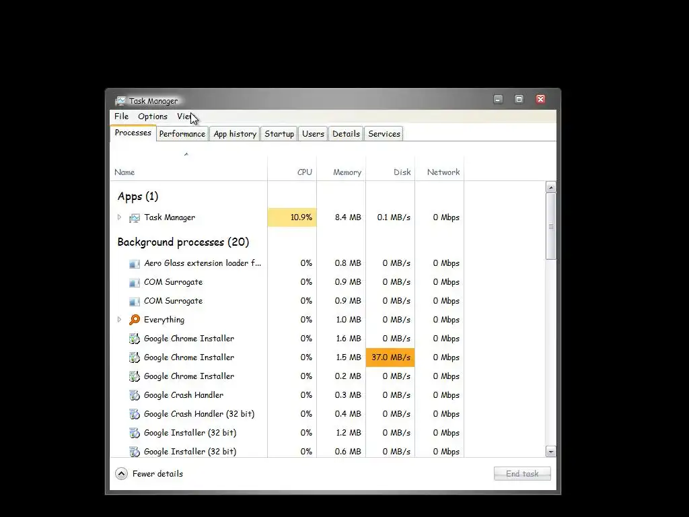Screen dimensions: 689x517
Task: Select the COM Surrogate icon in row above Everything
Action: tap(134, 301)
